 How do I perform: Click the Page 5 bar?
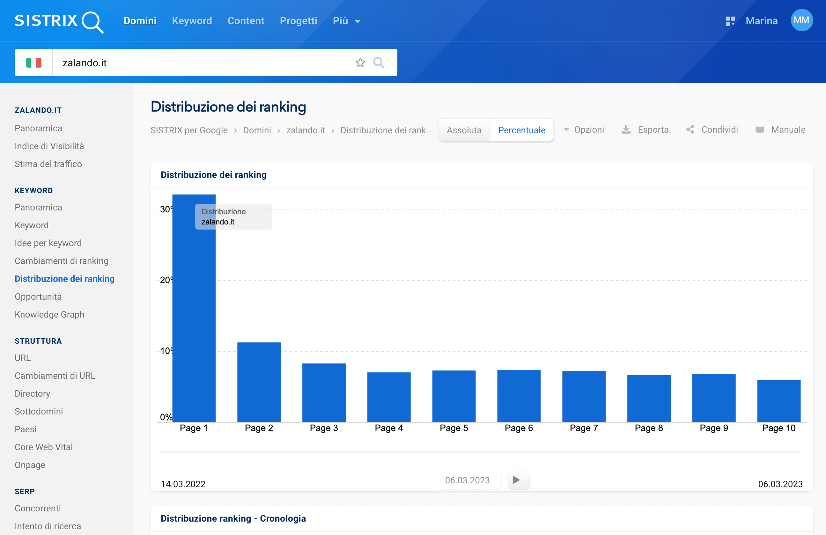click(454, 396)
